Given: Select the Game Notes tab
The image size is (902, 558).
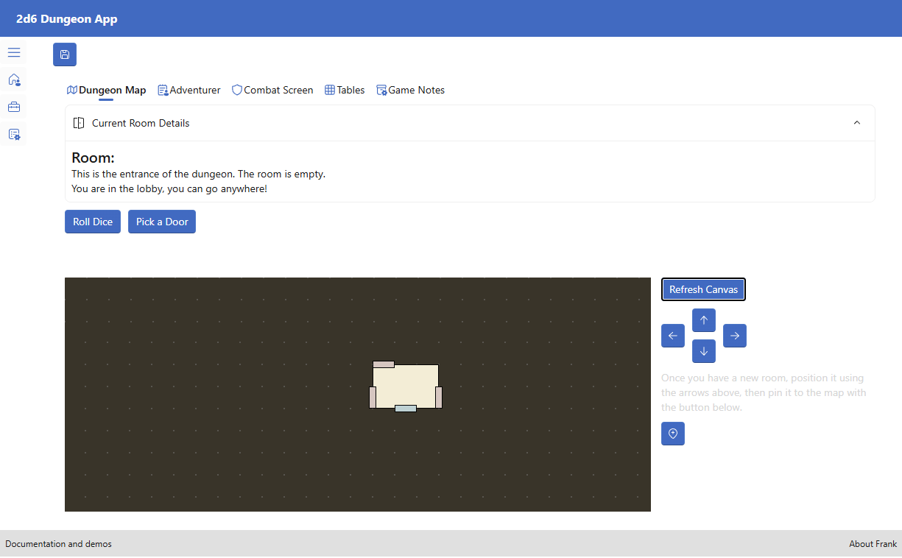Looking at the screenshot, I should click(410, 90).
